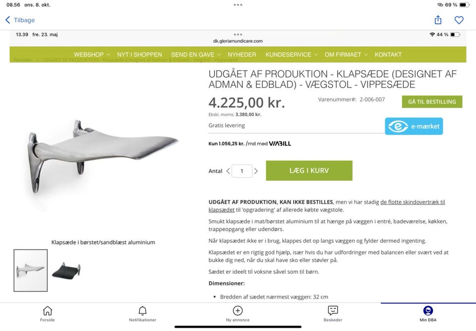The height and width of the screenshot is (331, 476).
Task: Open the NYHEDER menu item
Action: click(x=242, y=55)
